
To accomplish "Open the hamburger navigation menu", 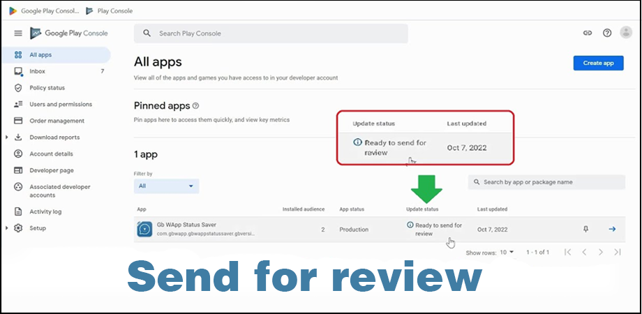I will (x=18, y=33).
